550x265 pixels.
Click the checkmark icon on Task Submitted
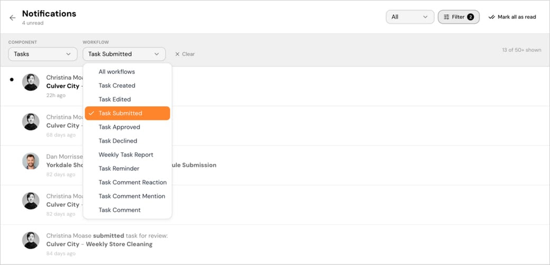tap(91, 113)
